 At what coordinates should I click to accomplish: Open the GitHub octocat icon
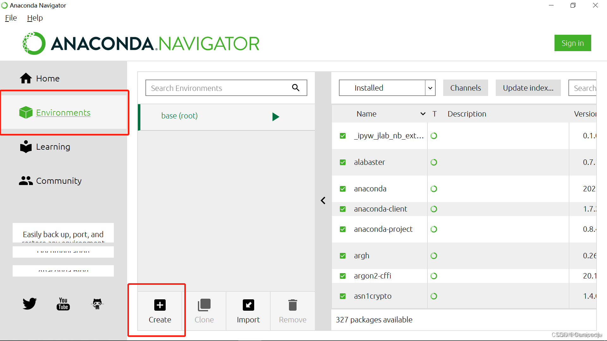click(x=97, y=304)
